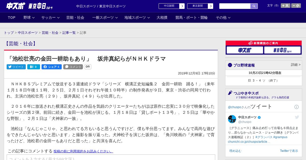
Task: Open the chunichi.co.jp/chuspo/article link in the tweet
Action: click(x=249, y=142)
